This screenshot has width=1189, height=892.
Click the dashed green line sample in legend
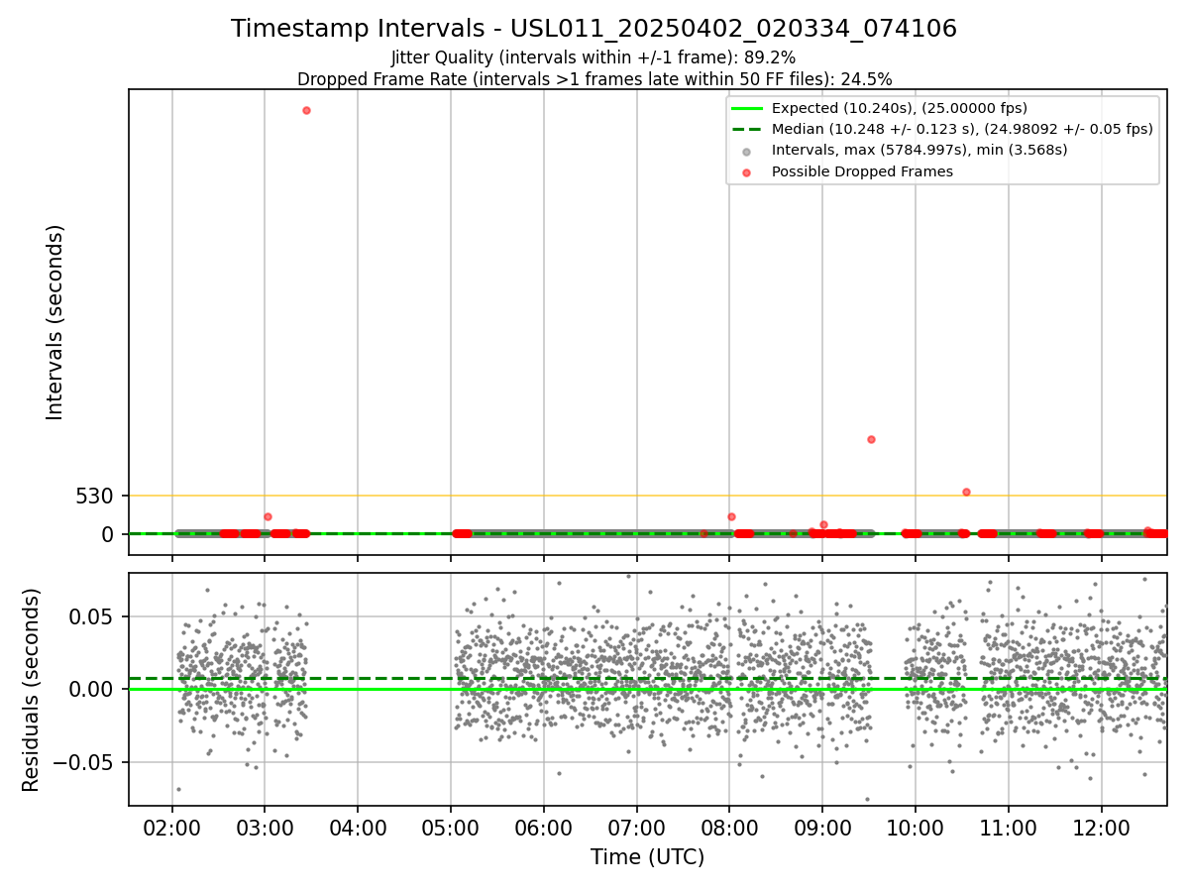(x=746, y=130)
